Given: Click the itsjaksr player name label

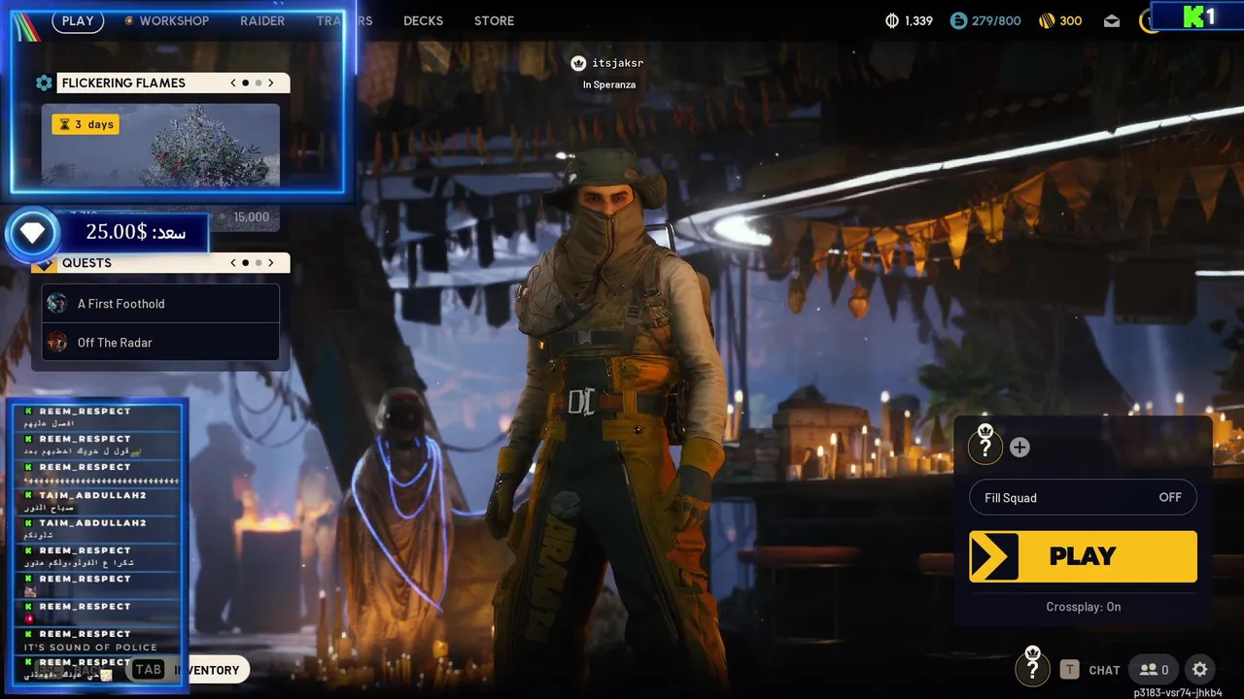Looking at the screenshot, I should click(x=618, y=62).
